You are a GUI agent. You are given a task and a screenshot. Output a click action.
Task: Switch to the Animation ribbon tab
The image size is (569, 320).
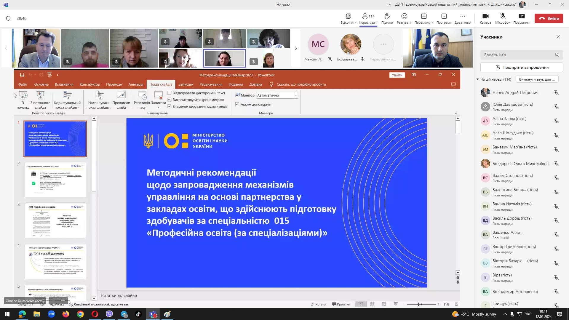[x=136, y=84]
